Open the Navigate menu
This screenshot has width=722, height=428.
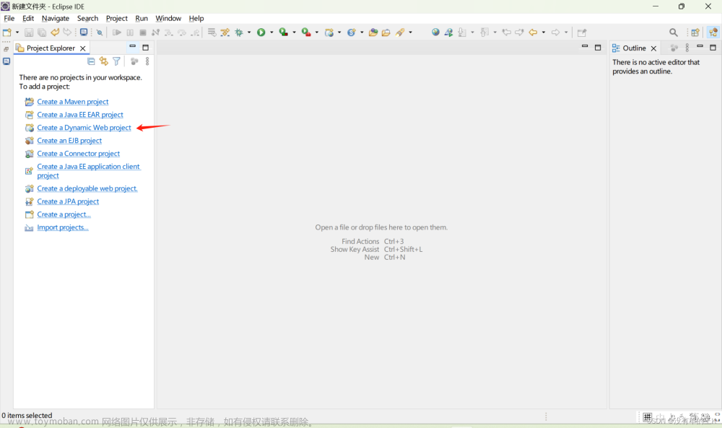coord(56,19)
